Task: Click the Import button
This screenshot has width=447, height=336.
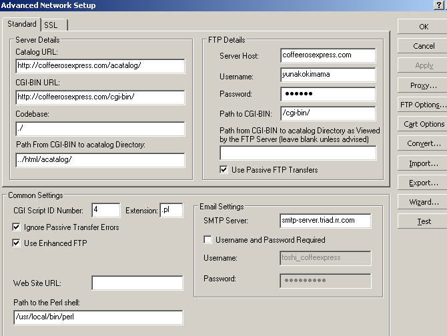Action: click(x=424, y=163)
